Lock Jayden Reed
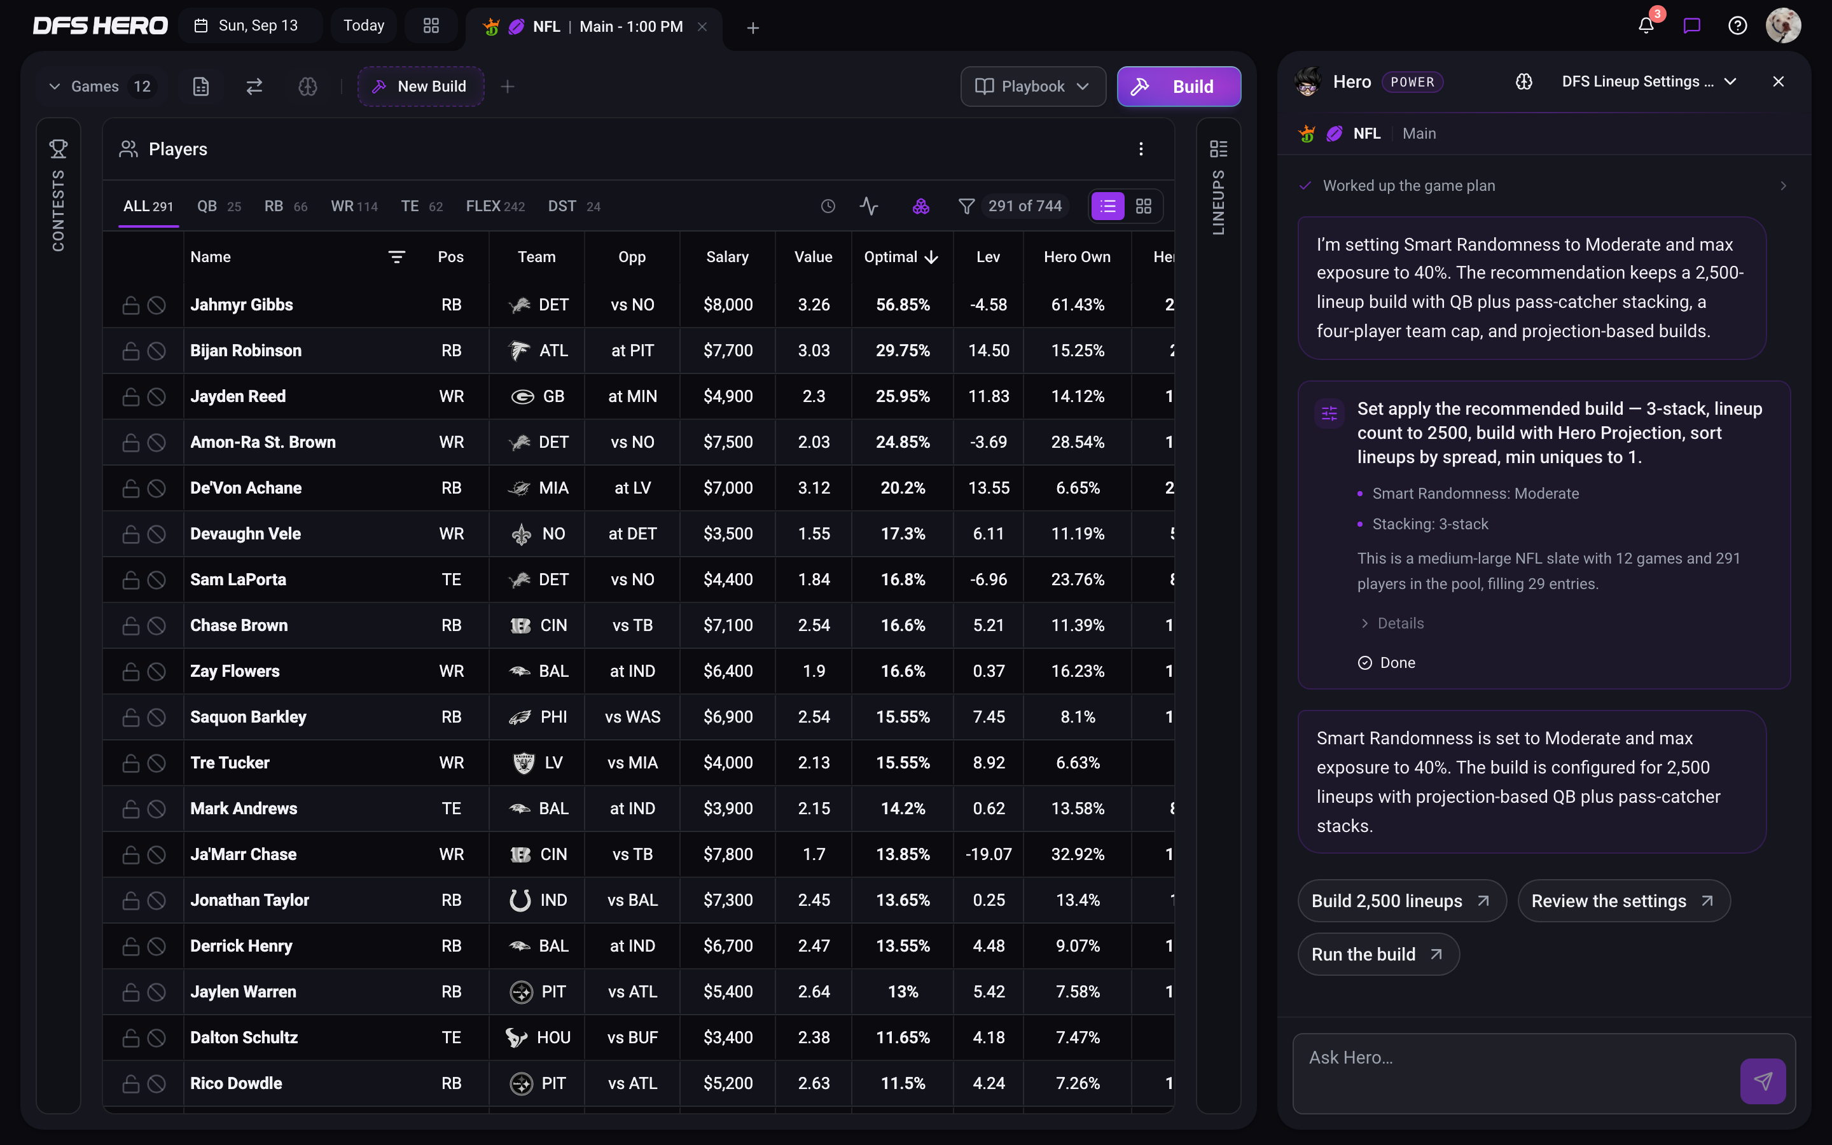 131,397
